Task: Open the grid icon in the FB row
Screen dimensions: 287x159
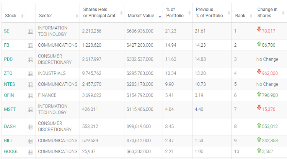Action: coord(30,46)
